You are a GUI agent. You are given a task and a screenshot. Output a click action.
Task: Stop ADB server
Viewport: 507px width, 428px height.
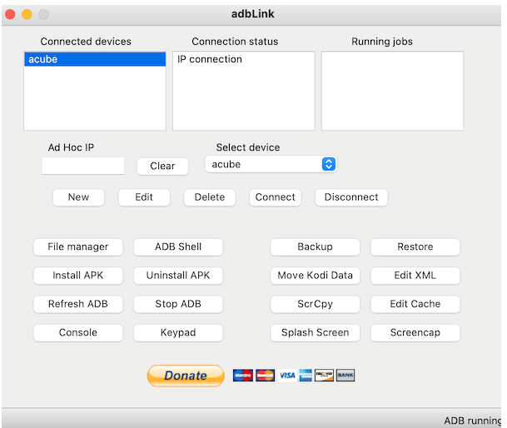point(178,304)
